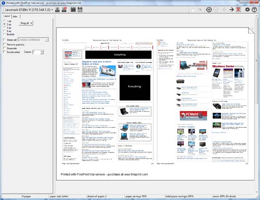
Task: Enable the Grayscale checkbox
Action: pyautogui.click(x=4, y=48)
